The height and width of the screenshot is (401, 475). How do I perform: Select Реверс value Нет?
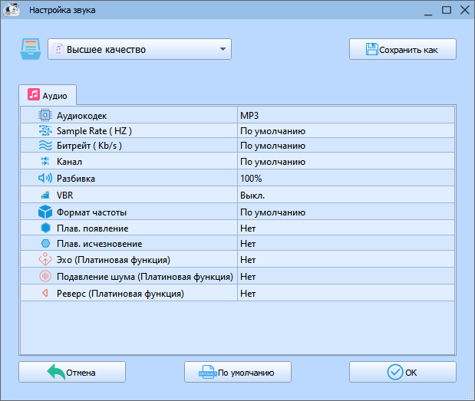click(346, 293)
